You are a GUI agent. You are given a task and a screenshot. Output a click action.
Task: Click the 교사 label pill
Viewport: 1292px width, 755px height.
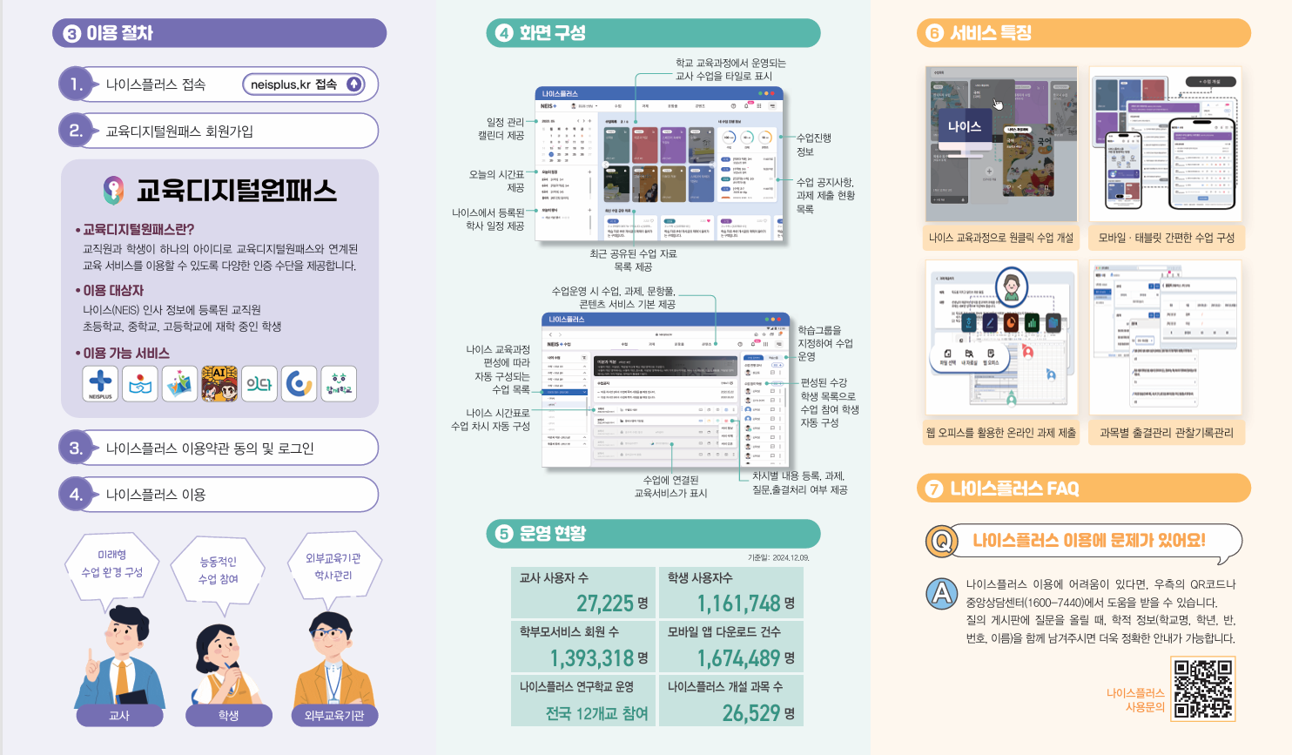coord(119,715)
